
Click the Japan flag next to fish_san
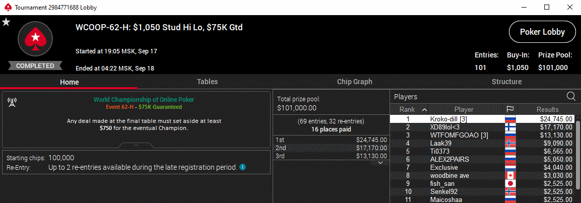click(510, 183)
